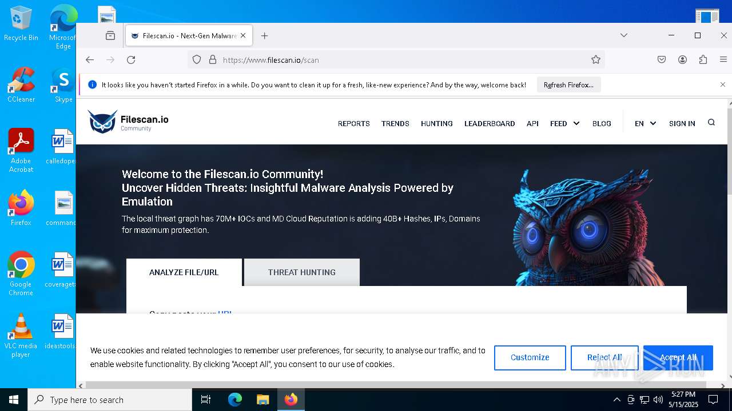732x411 pixels.
Task: Switch to the ANALYZE FILE/URL tab
Action: (184, 272)
